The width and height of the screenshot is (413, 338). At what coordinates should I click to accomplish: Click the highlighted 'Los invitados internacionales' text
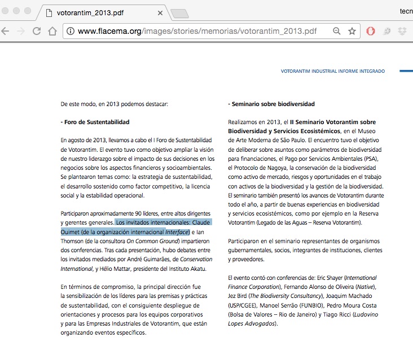[x=162, y=222]
